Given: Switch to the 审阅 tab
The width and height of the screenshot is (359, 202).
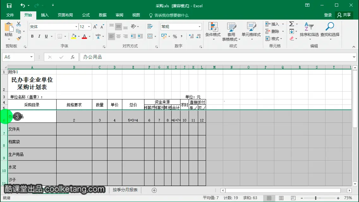Looking at the screenshot, I should 119,15.
